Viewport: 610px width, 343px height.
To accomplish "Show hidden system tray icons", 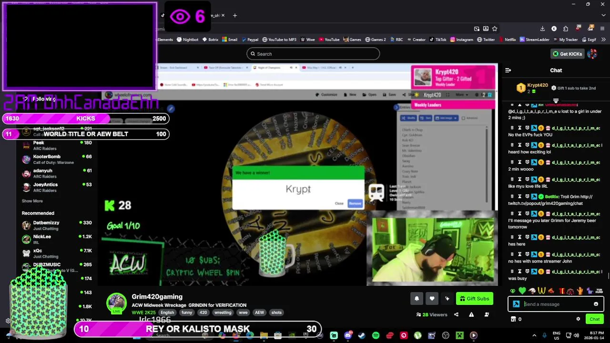I will click(x=534, y=335).
